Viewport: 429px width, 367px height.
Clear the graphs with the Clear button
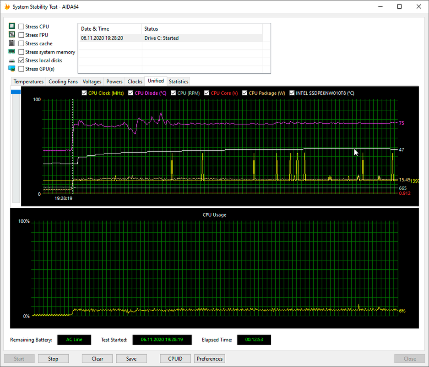point(97,359)
